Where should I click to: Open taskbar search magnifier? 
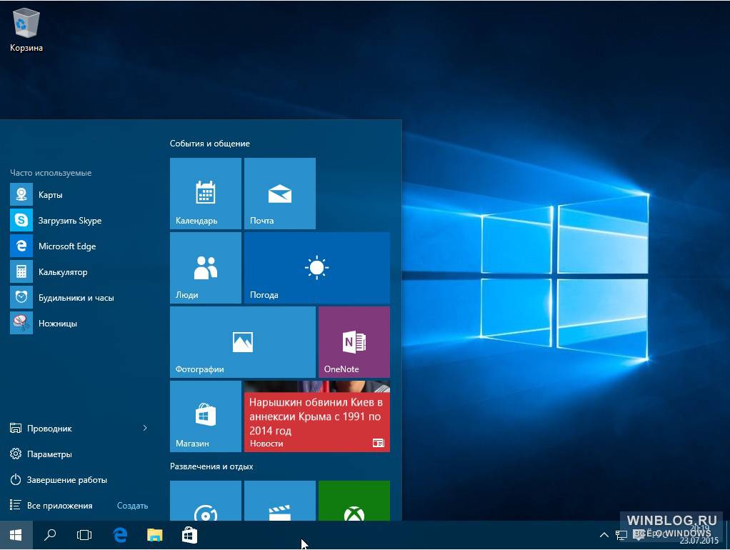coord(50,535)
